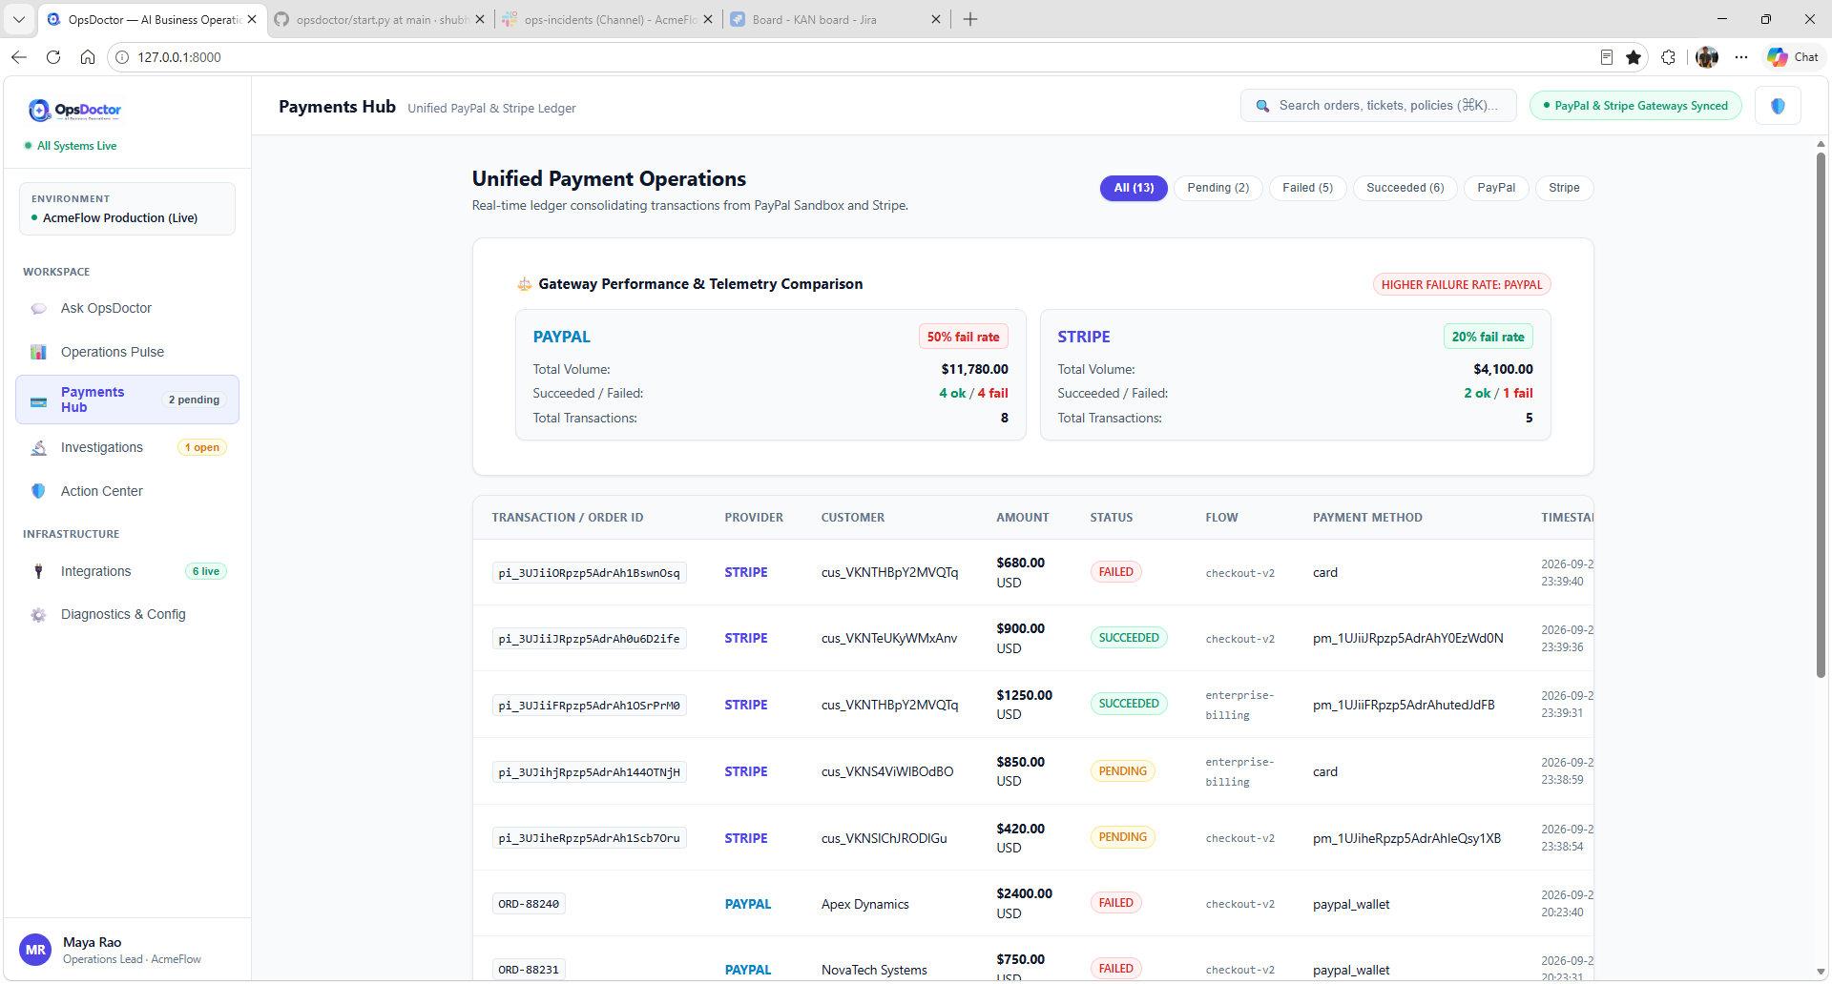The image size is (1832, 984).
Task: Open Operations Pulse chart icon
Action: tap(38, 352)
